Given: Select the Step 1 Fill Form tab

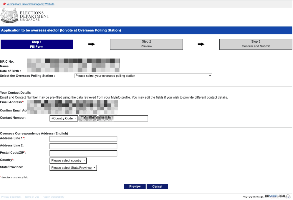Looking at the screenshot, I should click(37, 44).
